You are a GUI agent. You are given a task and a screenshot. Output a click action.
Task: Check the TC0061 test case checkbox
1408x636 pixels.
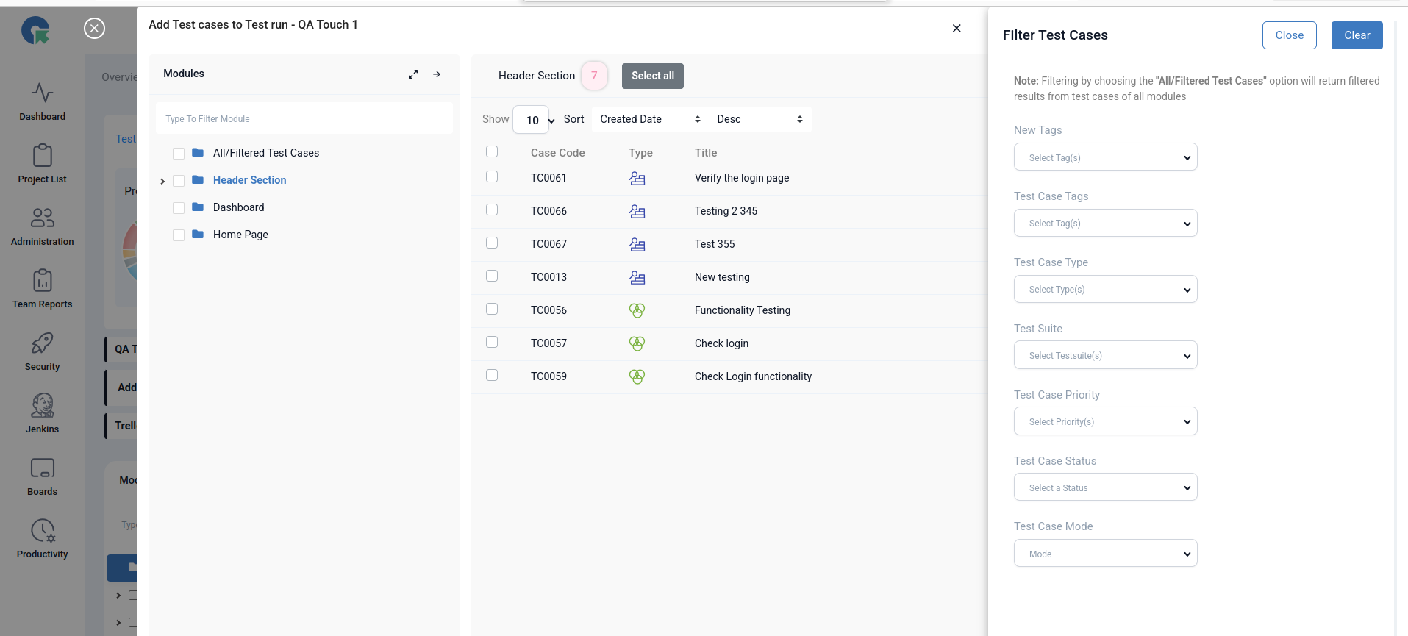pyautogui.click(x=492, y=177)
